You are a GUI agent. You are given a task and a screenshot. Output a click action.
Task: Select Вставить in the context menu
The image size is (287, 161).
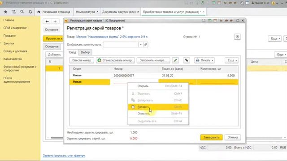(x=158, y=107)
